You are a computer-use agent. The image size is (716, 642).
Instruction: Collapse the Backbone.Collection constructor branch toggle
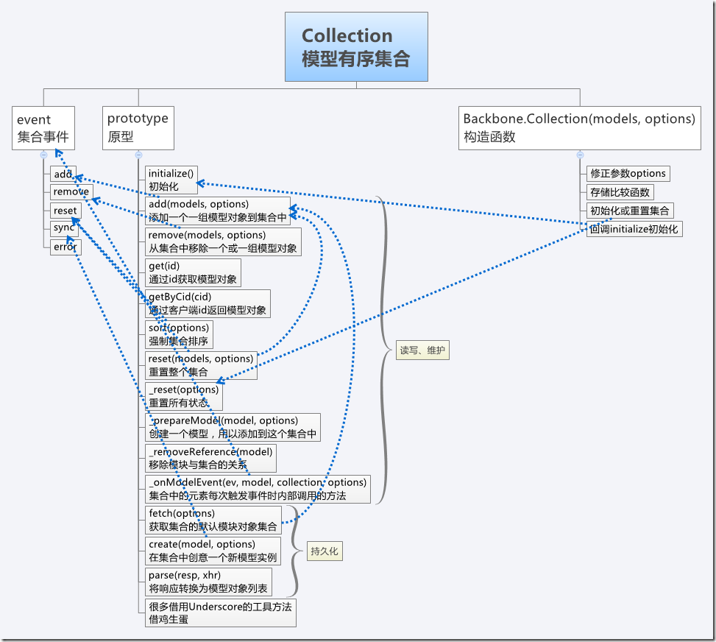click(580, 155)
